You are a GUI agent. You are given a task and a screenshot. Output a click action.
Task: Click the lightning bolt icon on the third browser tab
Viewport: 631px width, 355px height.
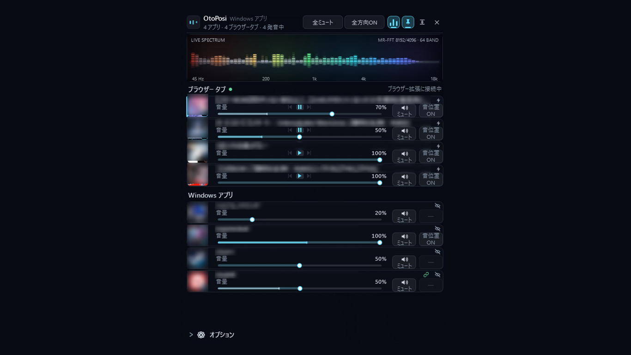click(438, 146)
